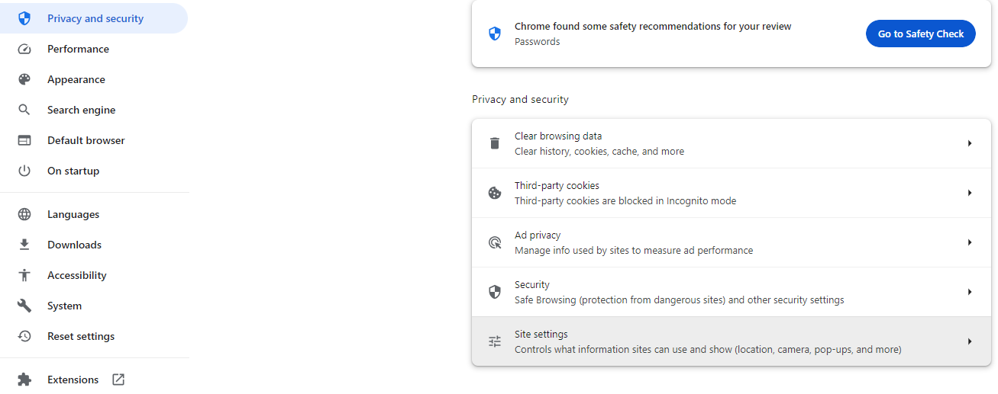Click the Languages globe icon
Screen dimensions: 998x394
(x=24, y=214)
